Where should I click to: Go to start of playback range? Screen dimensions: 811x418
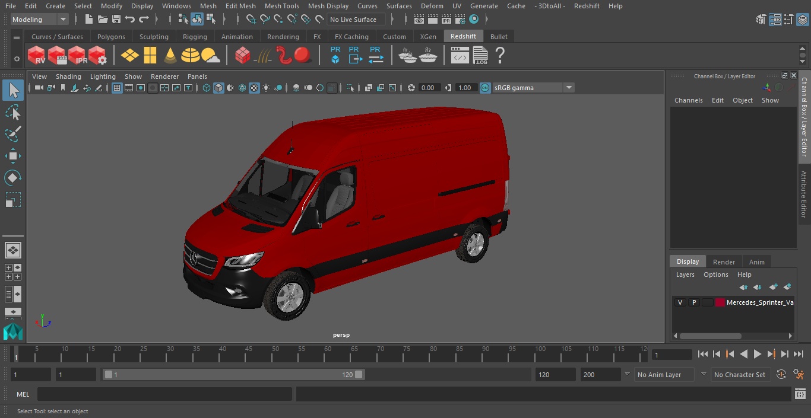pyautogui.click(x=703, y=354)
